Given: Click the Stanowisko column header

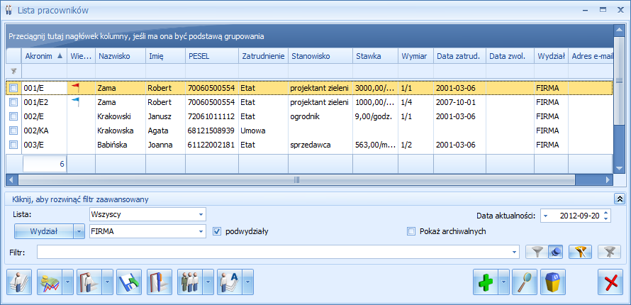Looking at the screenshot, I should coord(320,56).
